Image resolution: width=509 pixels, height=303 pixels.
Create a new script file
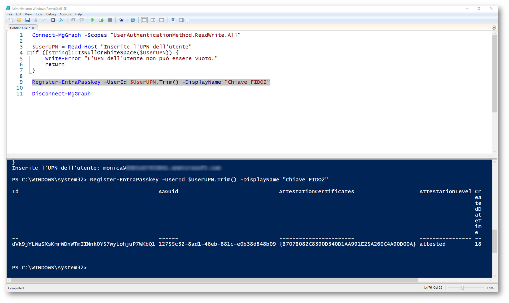[11, 20]
